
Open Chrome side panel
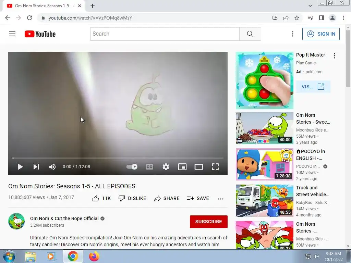[x=322, y=18]
